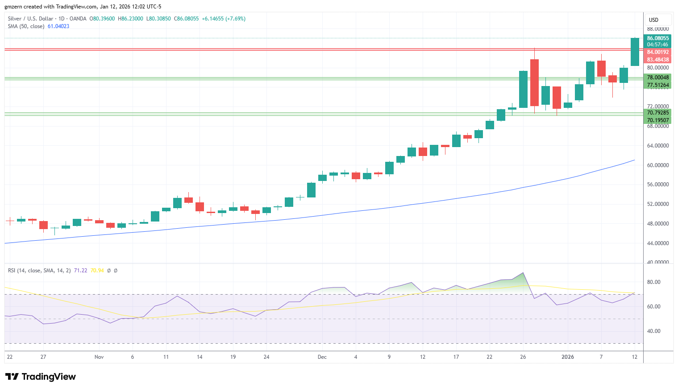The height and width of the screenshot is (390, 678).
Task: Click the 60.00 level on the RSI scale
Action: pyautogui.click(x=653, y=307)
